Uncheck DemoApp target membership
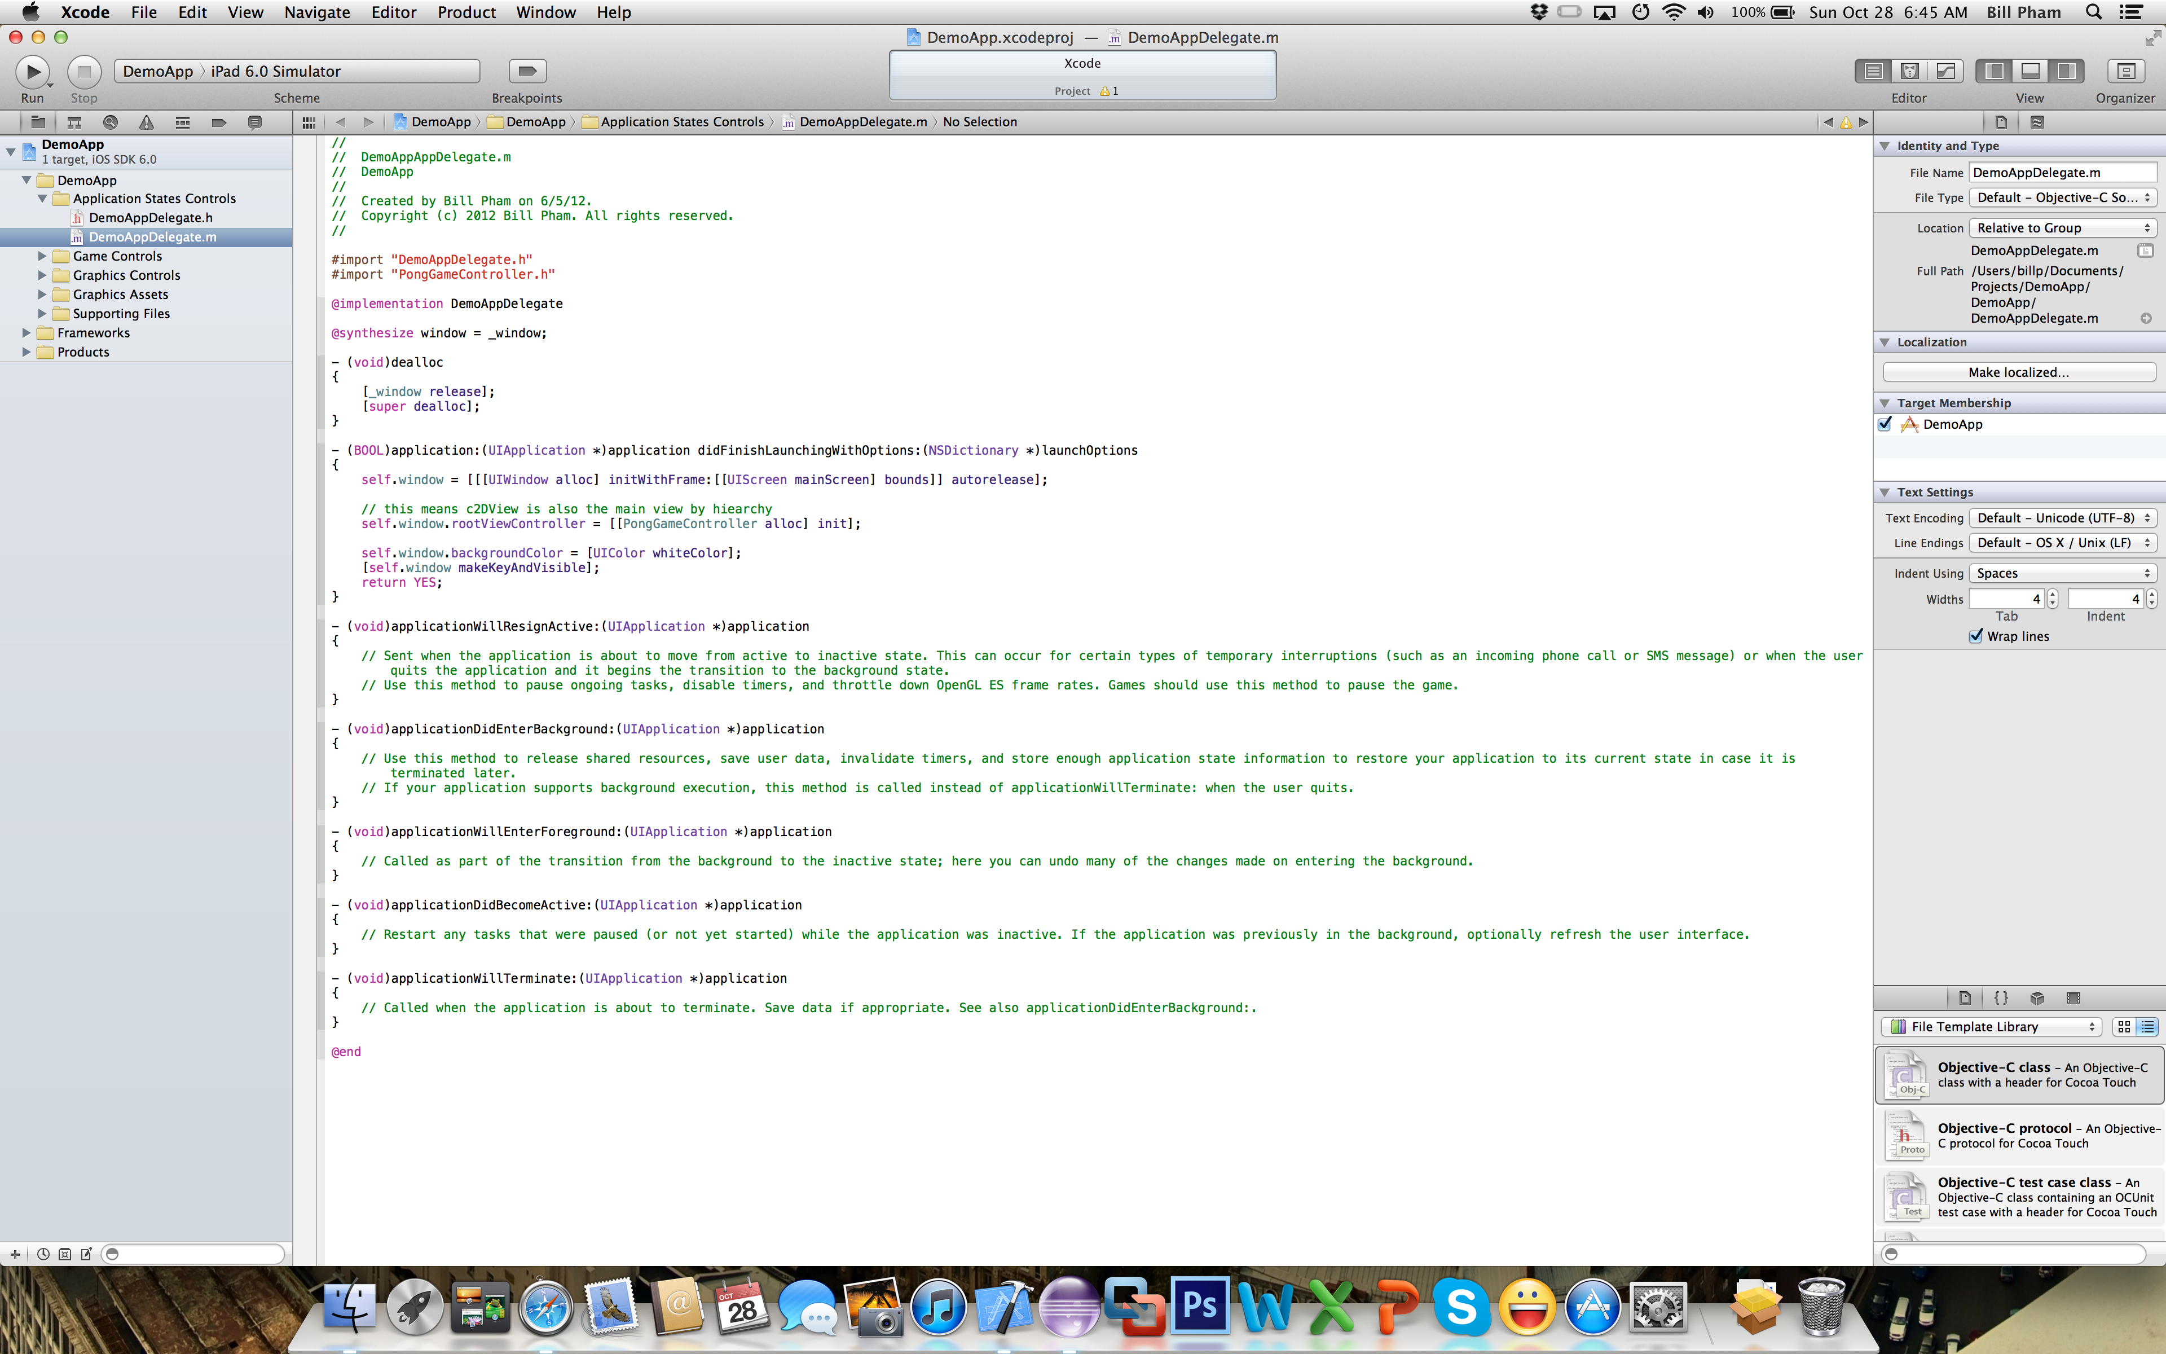The height and width of the screenshot is (1354, 2166). click(x=1885, y=424)
